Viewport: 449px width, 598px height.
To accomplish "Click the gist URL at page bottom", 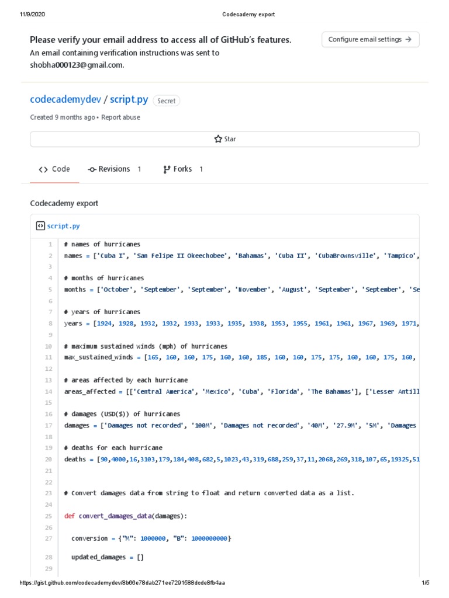I will 122,583.
